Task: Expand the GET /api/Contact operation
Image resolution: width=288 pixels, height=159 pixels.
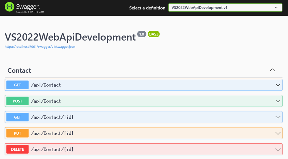Action: [x=278, y=85]
